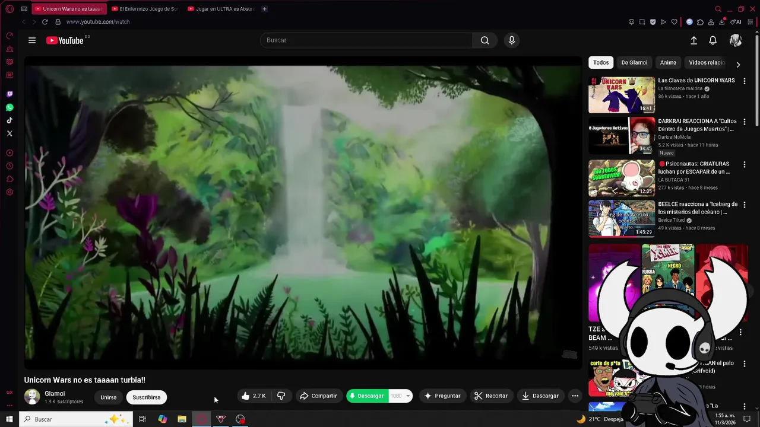The image size is (760, 427).
Task: Open the tab search magnifier in title bar
Action: point(718,9)
